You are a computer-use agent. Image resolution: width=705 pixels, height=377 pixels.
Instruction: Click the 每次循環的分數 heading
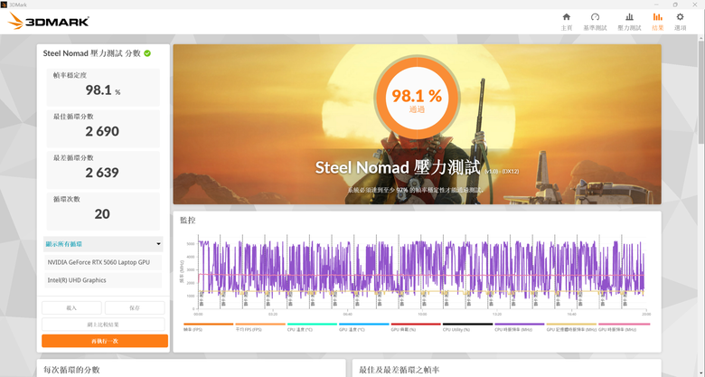pos(71,371)
